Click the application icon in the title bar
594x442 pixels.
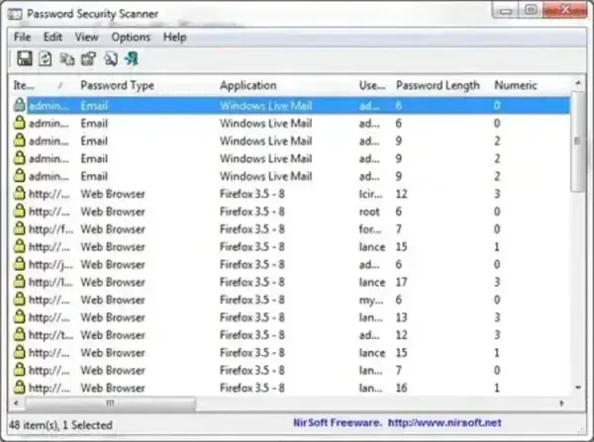click(x=15, y=14)
